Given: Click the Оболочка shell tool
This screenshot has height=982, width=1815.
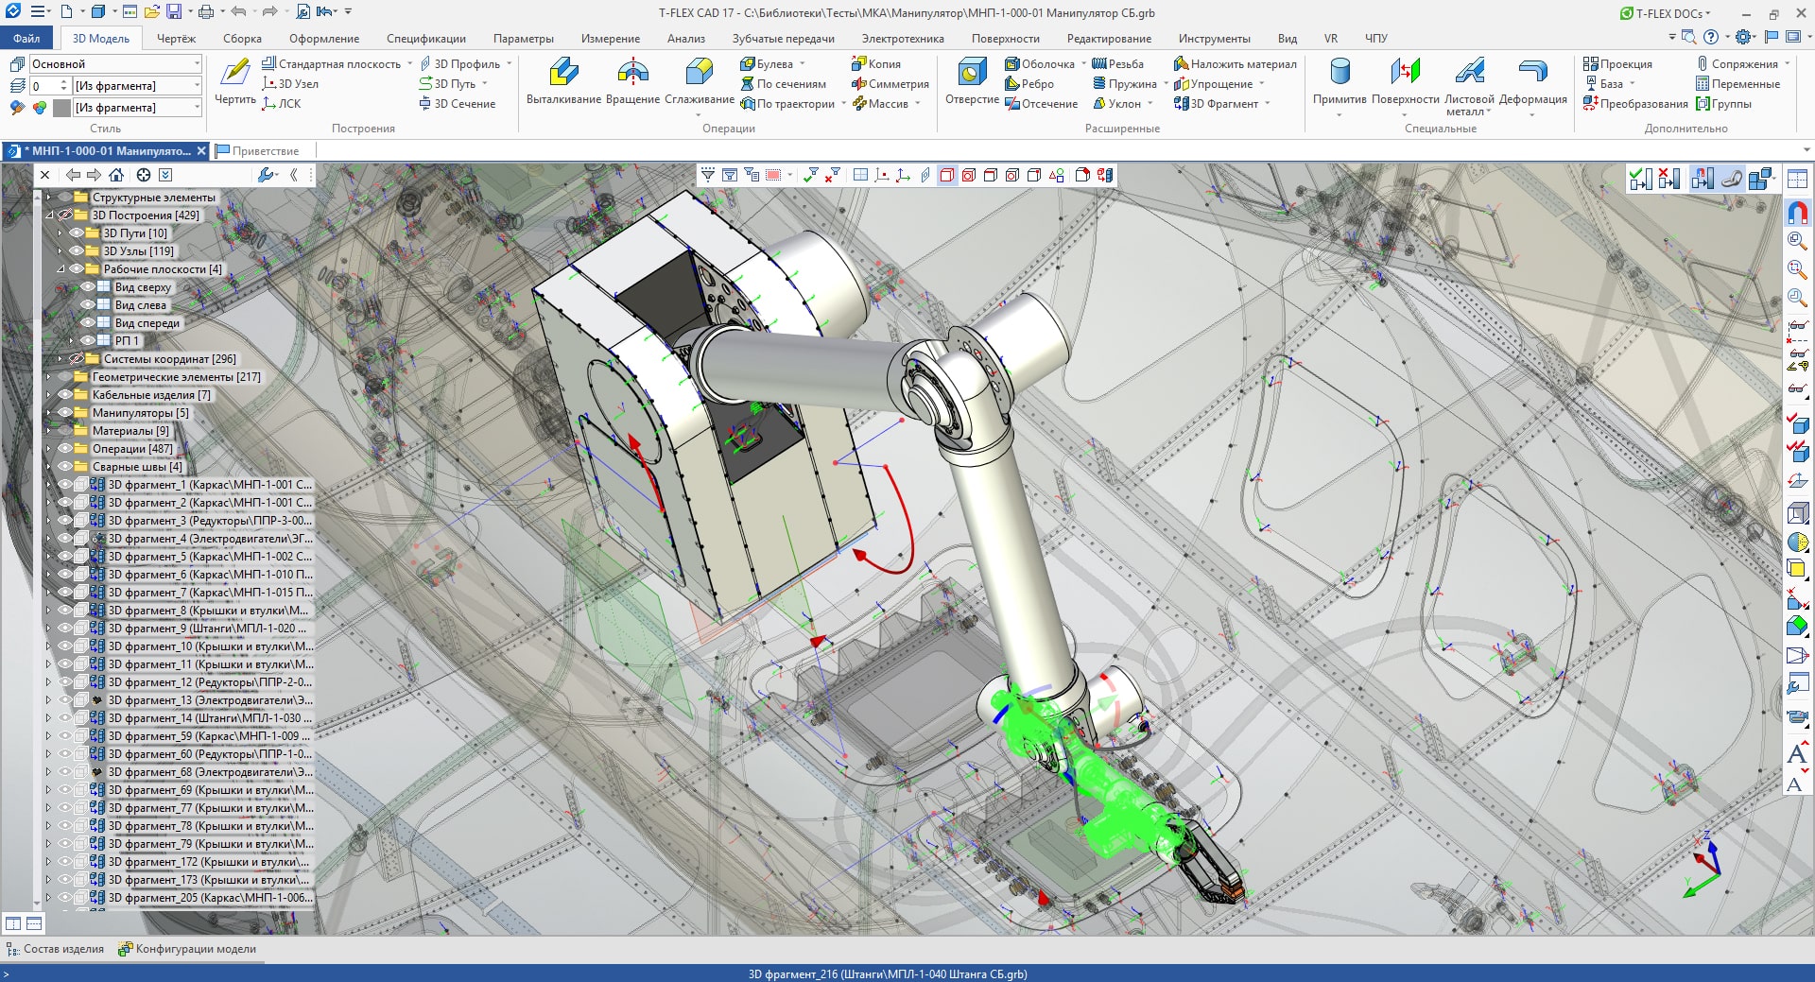Looking at the screenshot, I should pyautogui.click(x=1039, y=64).
